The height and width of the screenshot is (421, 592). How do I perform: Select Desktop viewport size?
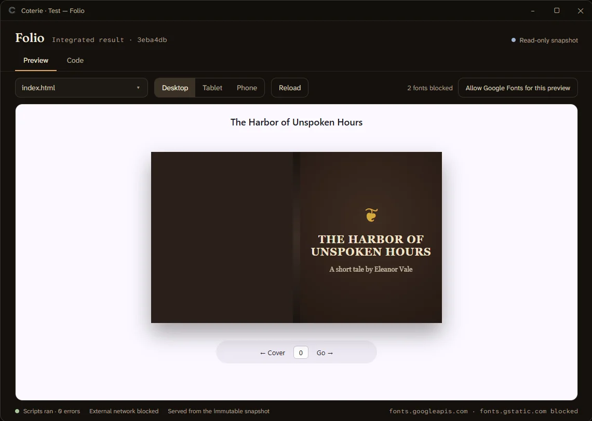coord(175,88)
